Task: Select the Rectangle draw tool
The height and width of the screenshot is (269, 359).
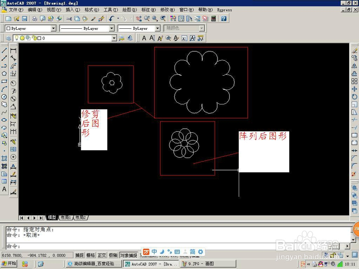Action: point(4,81)
